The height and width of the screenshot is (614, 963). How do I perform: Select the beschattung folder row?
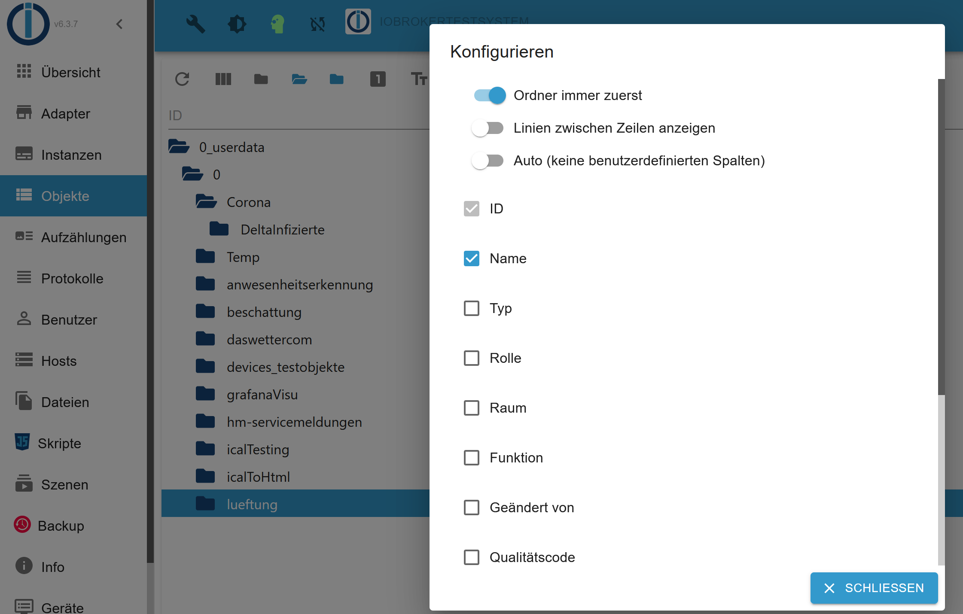tap(264, 312)
